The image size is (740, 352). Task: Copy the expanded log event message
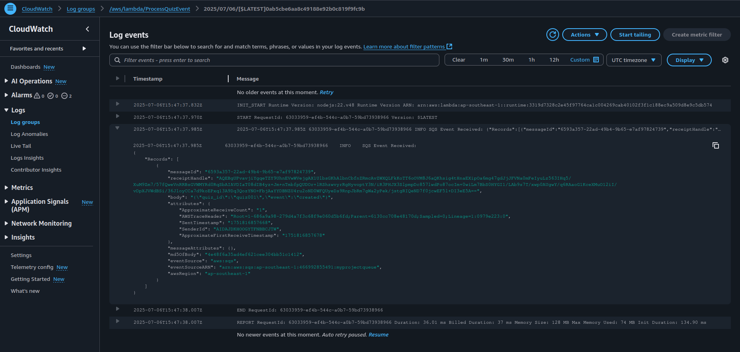pyautogui.click(x=715, y=145)
